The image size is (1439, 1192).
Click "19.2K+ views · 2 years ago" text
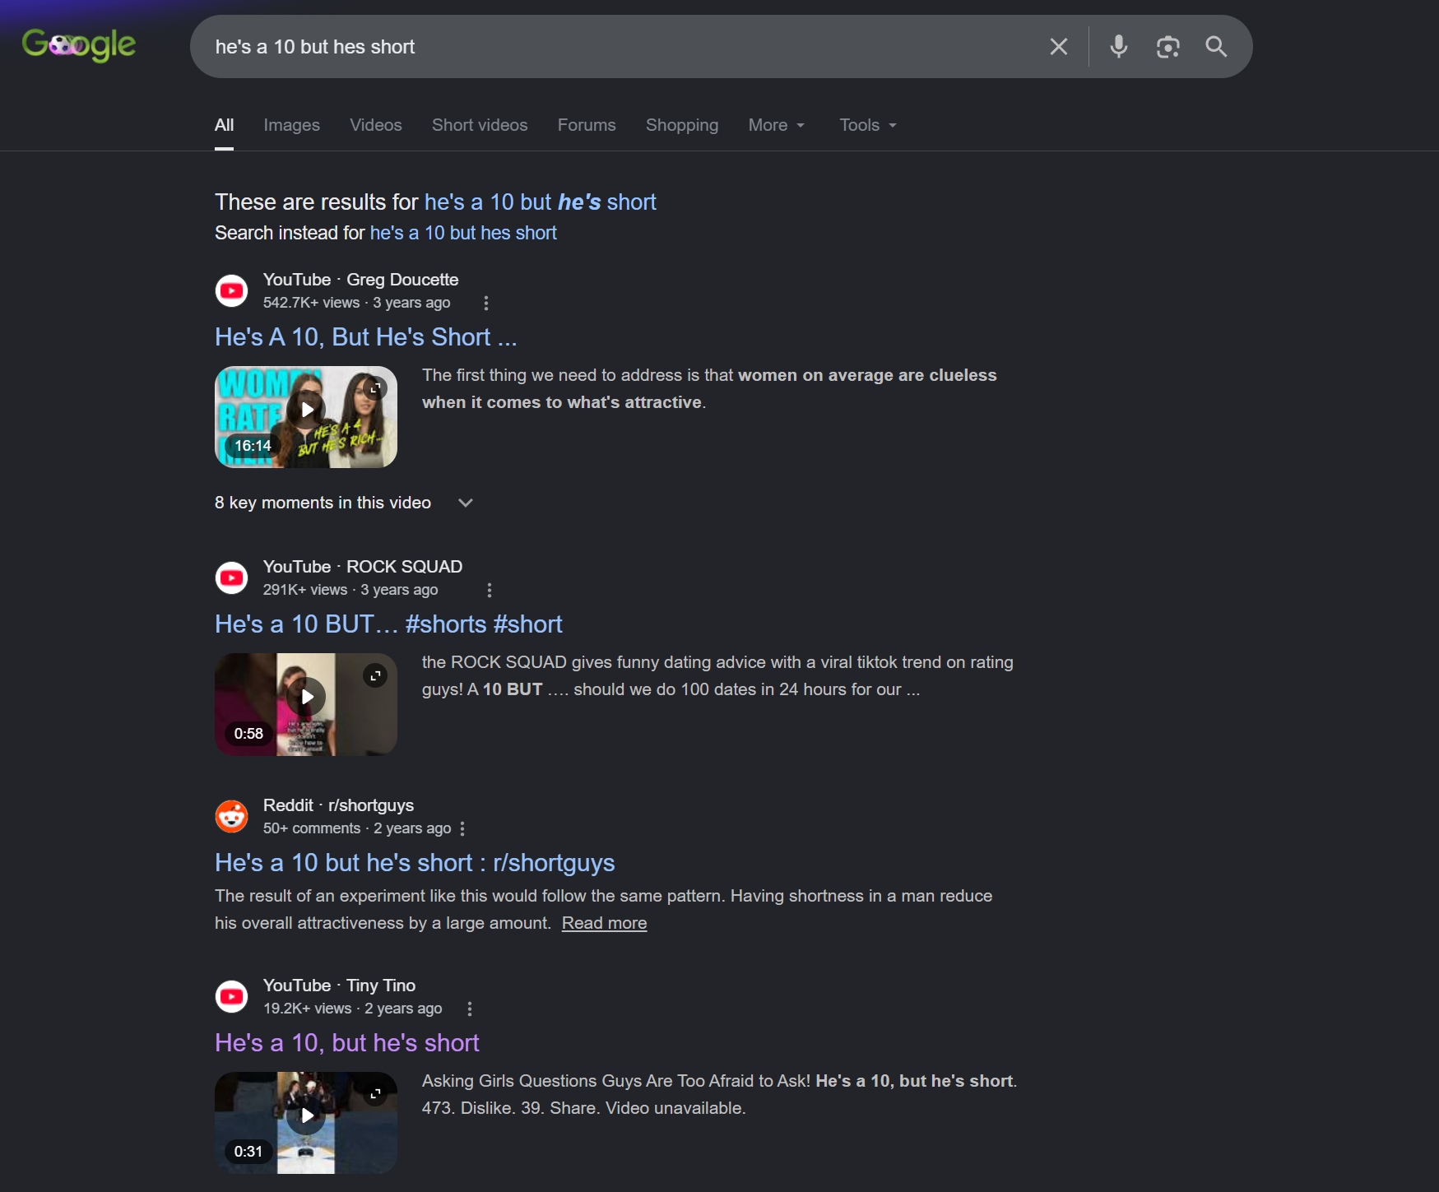(x=352, y=1009)
